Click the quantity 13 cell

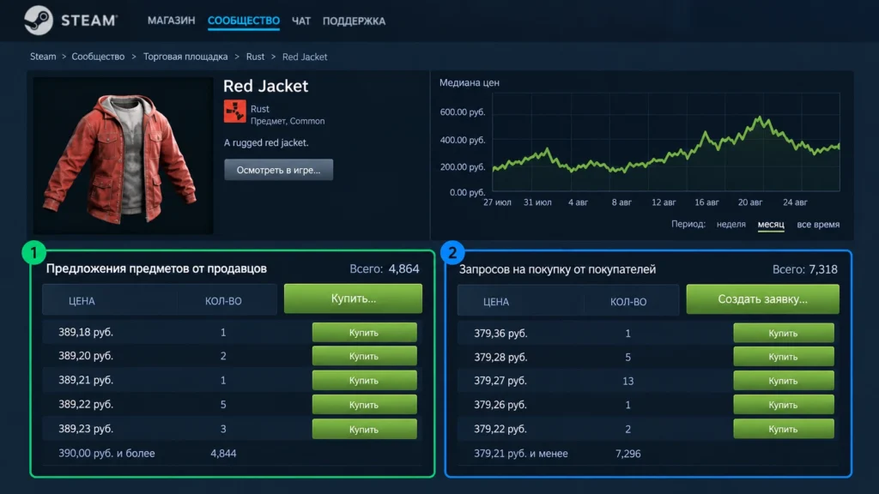point(627,381)
